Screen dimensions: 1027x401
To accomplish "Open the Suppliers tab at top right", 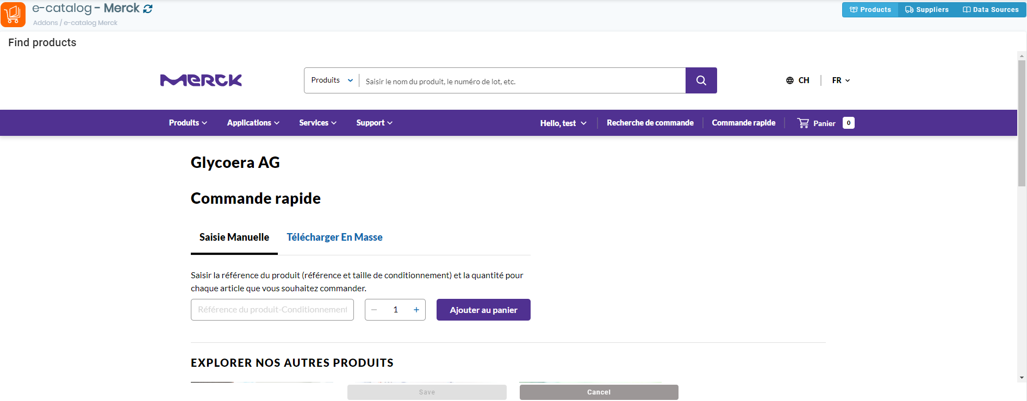I will coord(927,10).
